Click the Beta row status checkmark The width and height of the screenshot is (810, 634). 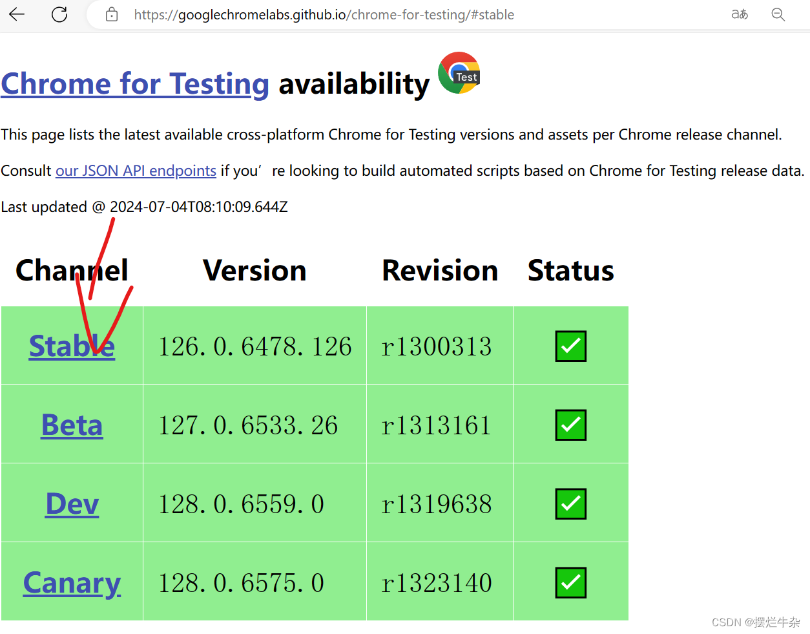tap(571, 425)
